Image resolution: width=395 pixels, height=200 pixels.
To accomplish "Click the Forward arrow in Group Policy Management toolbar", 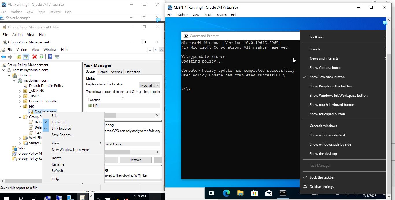I will pyautogui.click(x=10, y=57).
